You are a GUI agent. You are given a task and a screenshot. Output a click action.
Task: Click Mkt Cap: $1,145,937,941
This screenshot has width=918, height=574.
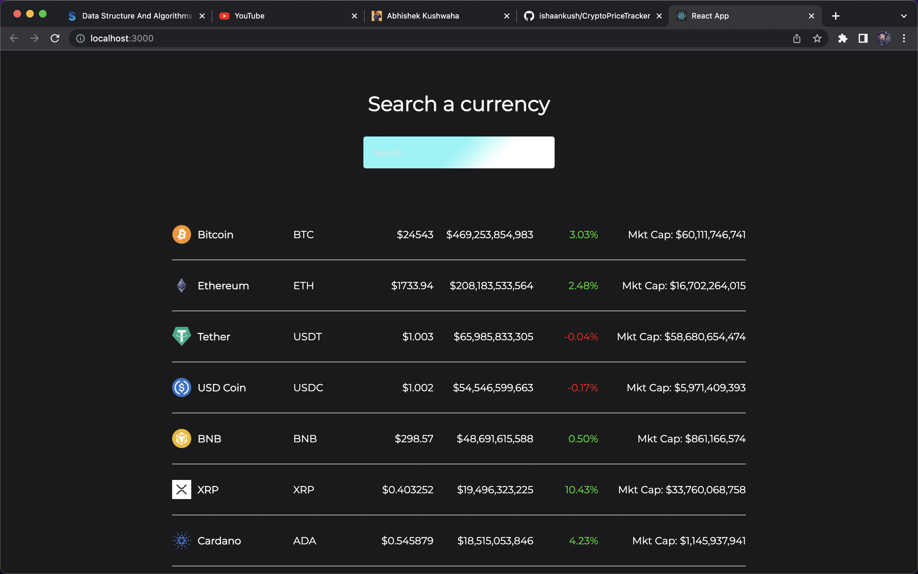689,541
